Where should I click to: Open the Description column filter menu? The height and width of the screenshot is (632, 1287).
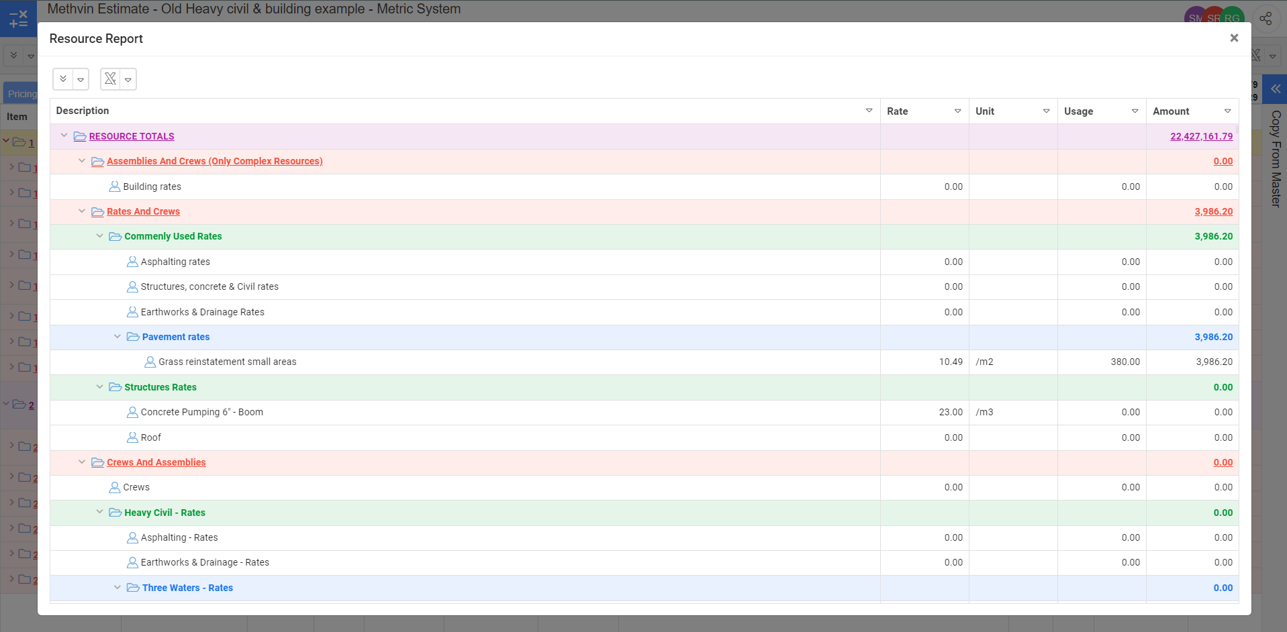(869, 111)
